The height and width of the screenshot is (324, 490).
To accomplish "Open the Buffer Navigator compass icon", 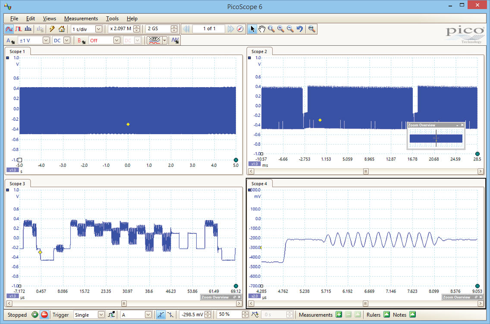I will (x=240, y=29).
